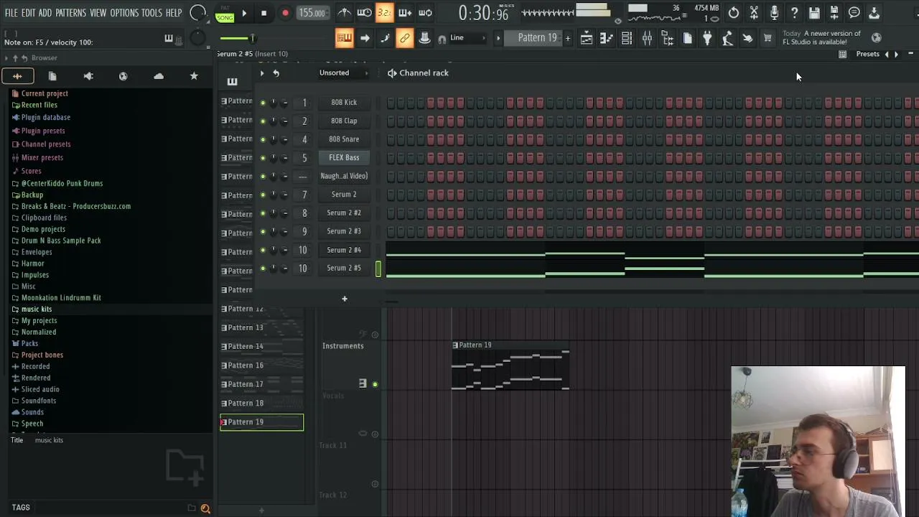
Task: Open the mixer view from the toolbar
Action: click(x=647, y=38)
